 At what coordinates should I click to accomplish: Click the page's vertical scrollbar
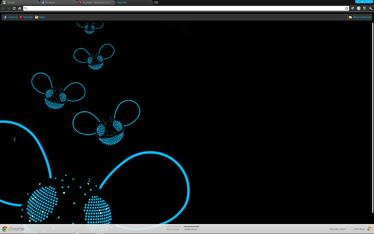(x=373, y=118)
